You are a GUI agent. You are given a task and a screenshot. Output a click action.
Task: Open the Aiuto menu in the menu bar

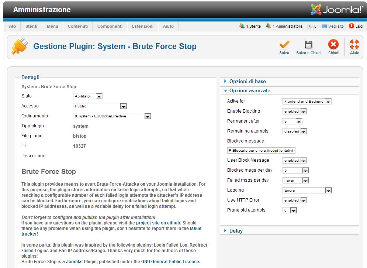click(x=168, y=26)
